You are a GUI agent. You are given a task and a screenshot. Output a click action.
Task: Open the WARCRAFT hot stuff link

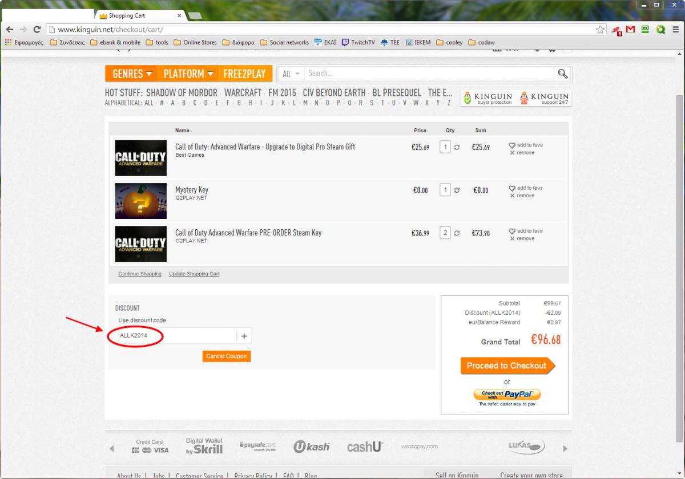243,93
